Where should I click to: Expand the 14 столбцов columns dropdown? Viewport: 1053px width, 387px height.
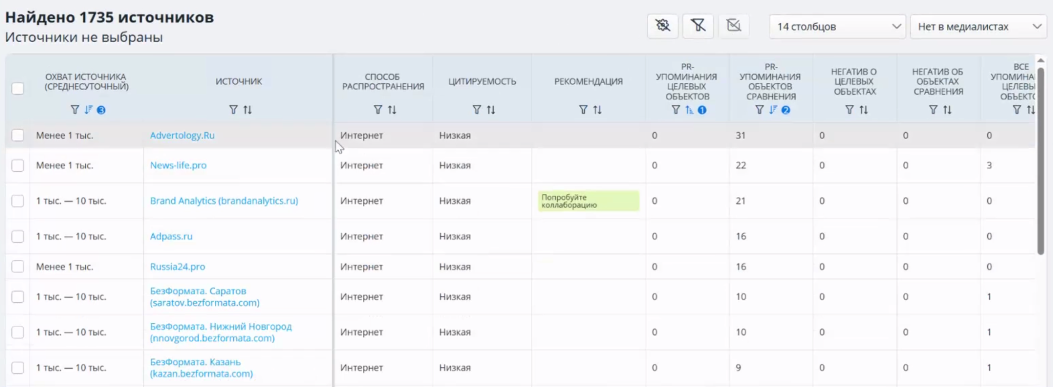point(837,26)
